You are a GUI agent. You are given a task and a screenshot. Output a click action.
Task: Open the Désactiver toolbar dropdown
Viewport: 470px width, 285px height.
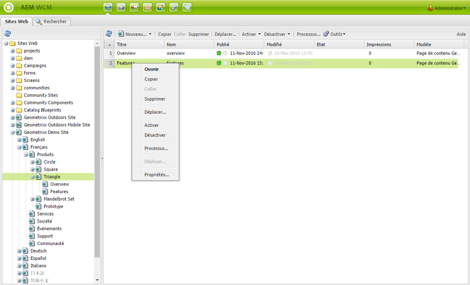tap(277, 34)
